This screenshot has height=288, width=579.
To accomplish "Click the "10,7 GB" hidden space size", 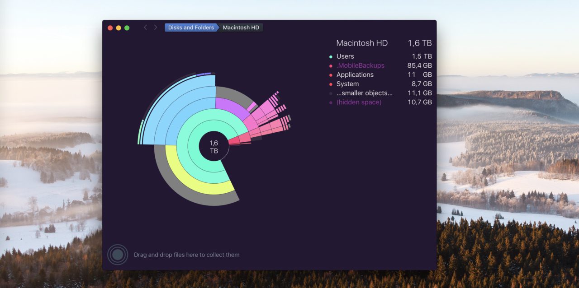I will [420, 102].
